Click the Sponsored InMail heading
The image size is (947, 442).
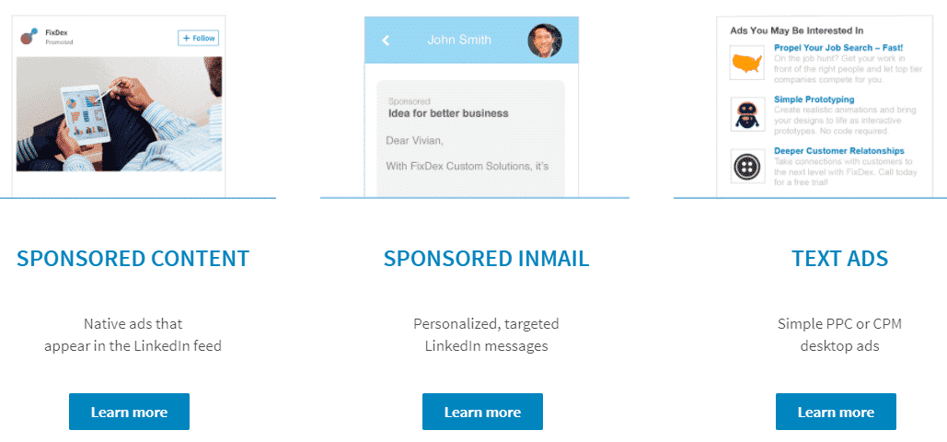tap(486, 259)
